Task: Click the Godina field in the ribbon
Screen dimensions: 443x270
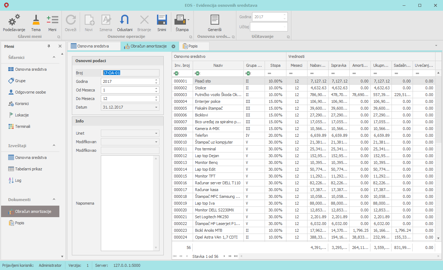Action: tap(270, 16)
